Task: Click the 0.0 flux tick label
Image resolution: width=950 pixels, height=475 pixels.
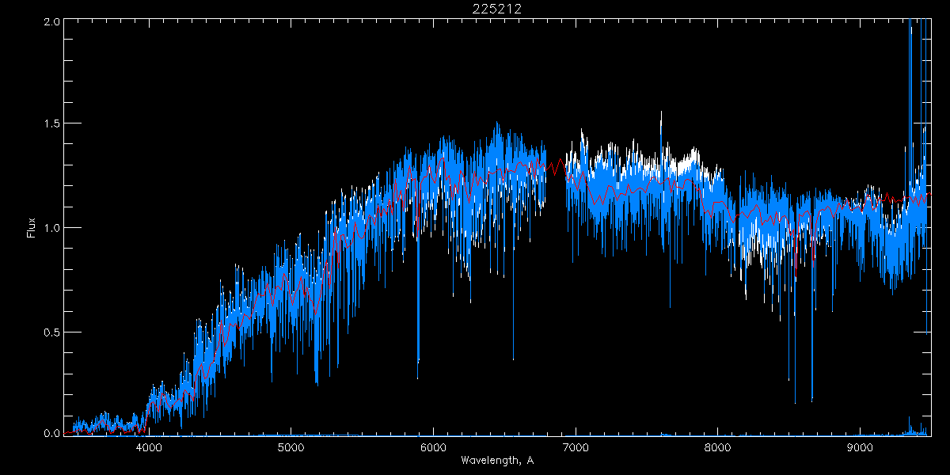Action: tap(51, 433)
